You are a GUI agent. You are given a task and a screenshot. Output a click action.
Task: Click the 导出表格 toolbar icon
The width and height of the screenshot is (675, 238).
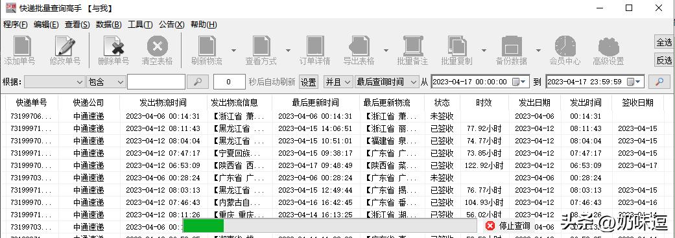[359, 47]
